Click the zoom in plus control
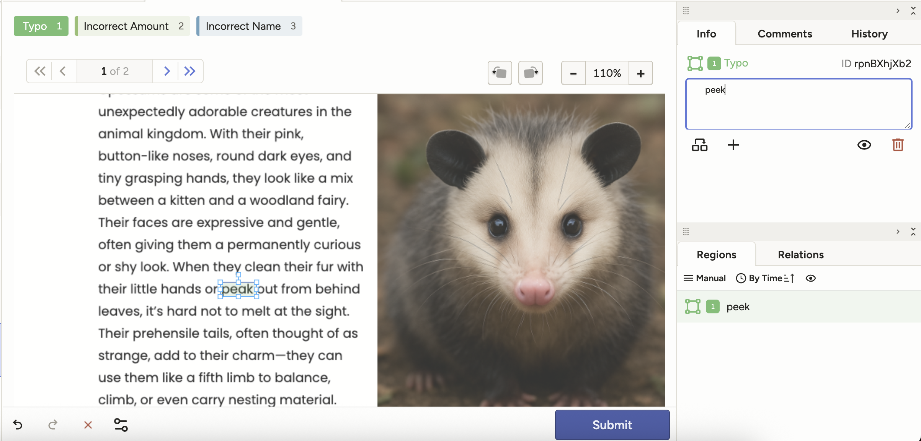This screenshot has height=441, width=921. point(640,73)
